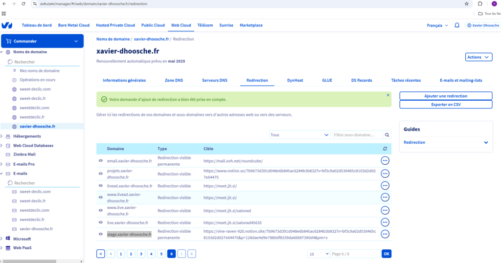Bookmark this page with star icon
The width and height of the screenshot is (501, 263).
click(x=466, y=3)
